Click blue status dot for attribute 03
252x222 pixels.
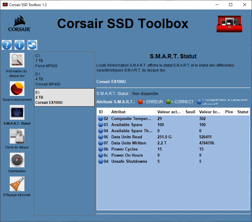click(101, 125)
